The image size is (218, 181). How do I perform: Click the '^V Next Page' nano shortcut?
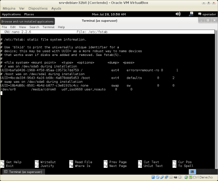click(115, 166)
